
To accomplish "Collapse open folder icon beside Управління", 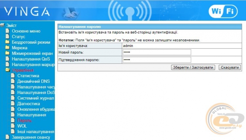I will tap(8, 70).
